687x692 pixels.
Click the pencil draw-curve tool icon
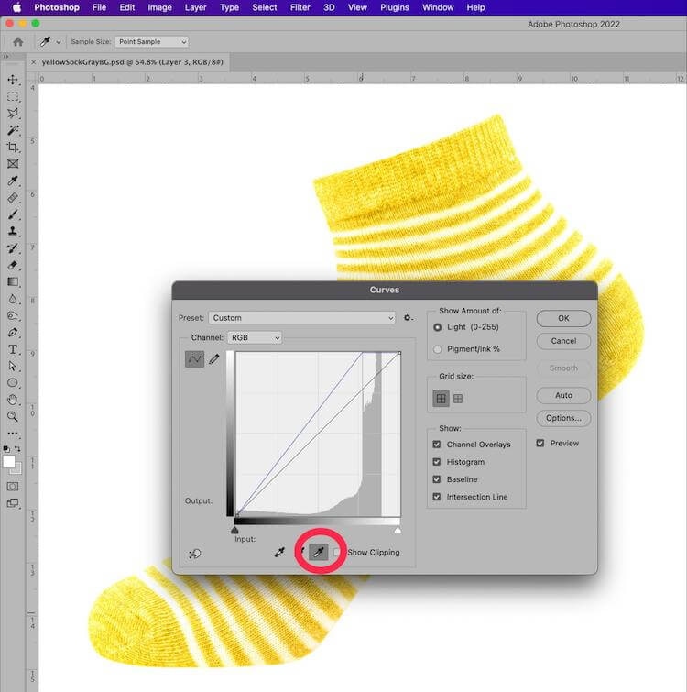tap(214, 359)
